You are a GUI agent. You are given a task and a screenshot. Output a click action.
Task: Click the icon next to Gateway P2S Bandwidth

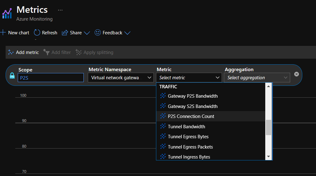click(x=163, y=95)
